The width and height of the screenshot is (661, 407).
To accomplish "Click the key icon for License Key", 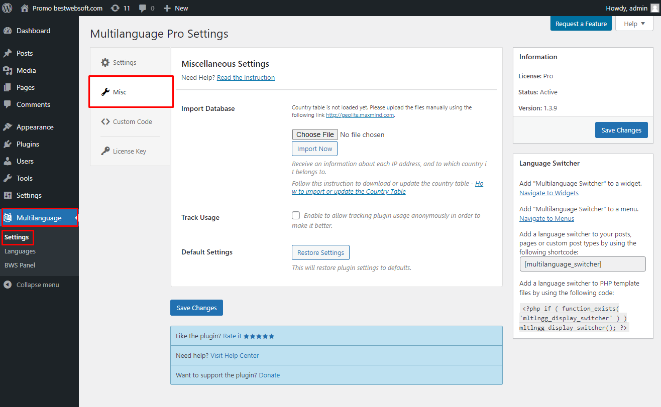I will (105, 151).
